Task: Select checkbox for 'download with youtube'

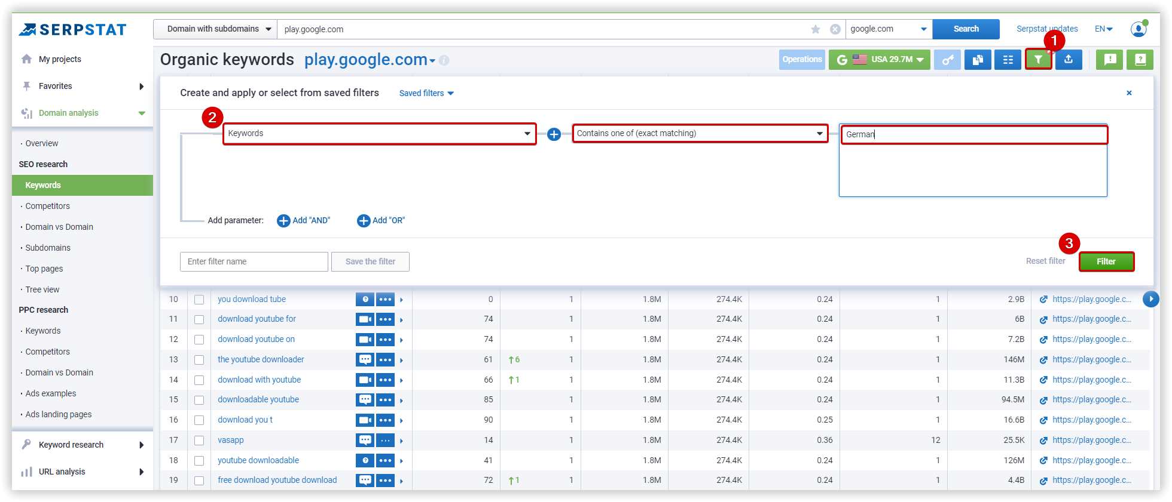Action: [x=199, y=380]
